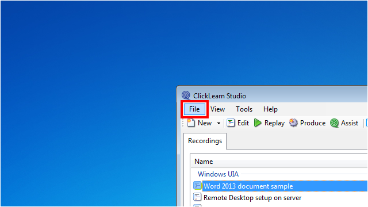Click the Windows UIA group header
This screenshot has height=207, width=368.
(x=218, y=174)
